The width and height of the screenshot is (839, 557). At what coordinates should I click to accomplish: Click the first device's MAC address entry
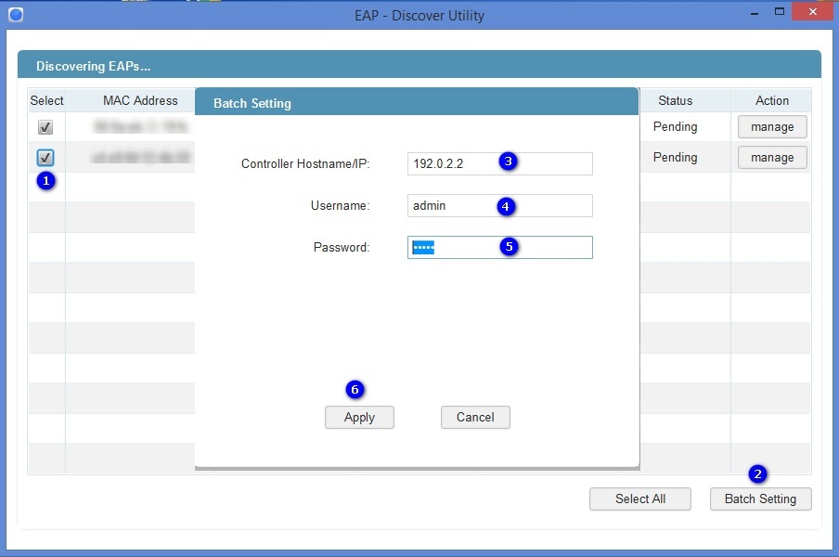pos(140,126)
